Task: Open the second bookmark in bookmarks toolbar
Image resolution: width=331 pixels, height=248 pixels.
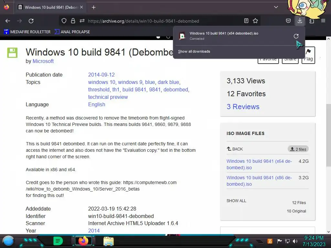Action: coord(72,32)
